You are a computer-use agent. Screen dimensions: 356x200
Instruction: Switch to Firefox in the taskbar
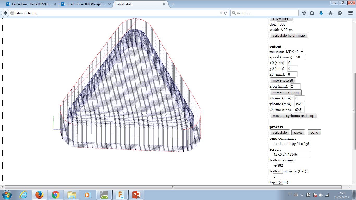(39, 195)
